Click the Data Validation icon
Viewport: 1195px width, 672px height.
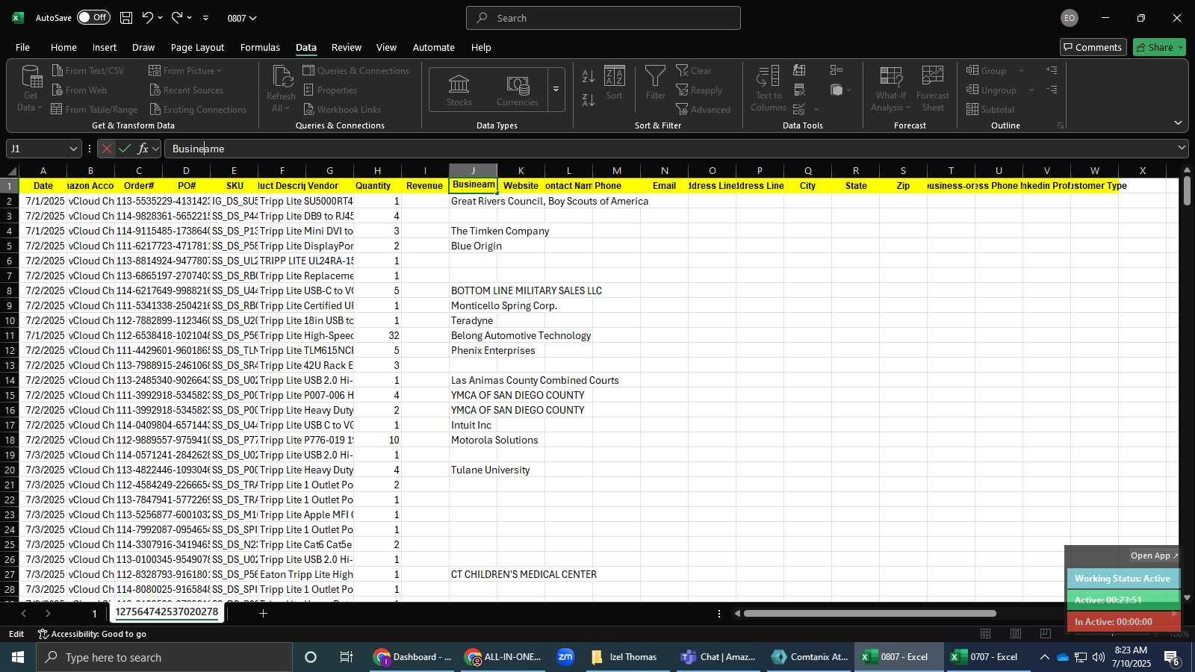pos(799,109)
